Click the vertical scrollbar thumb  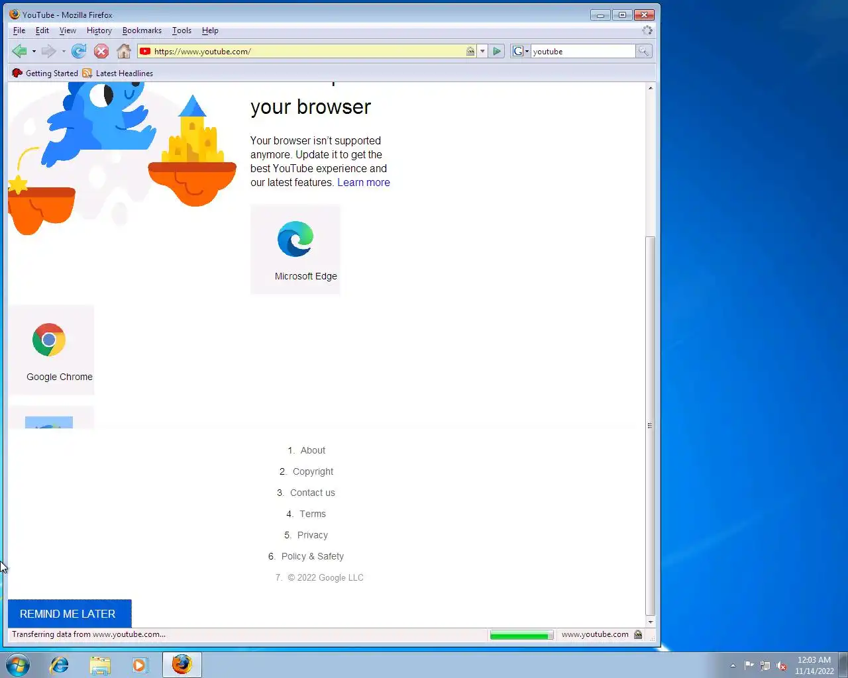click(650, 425)
